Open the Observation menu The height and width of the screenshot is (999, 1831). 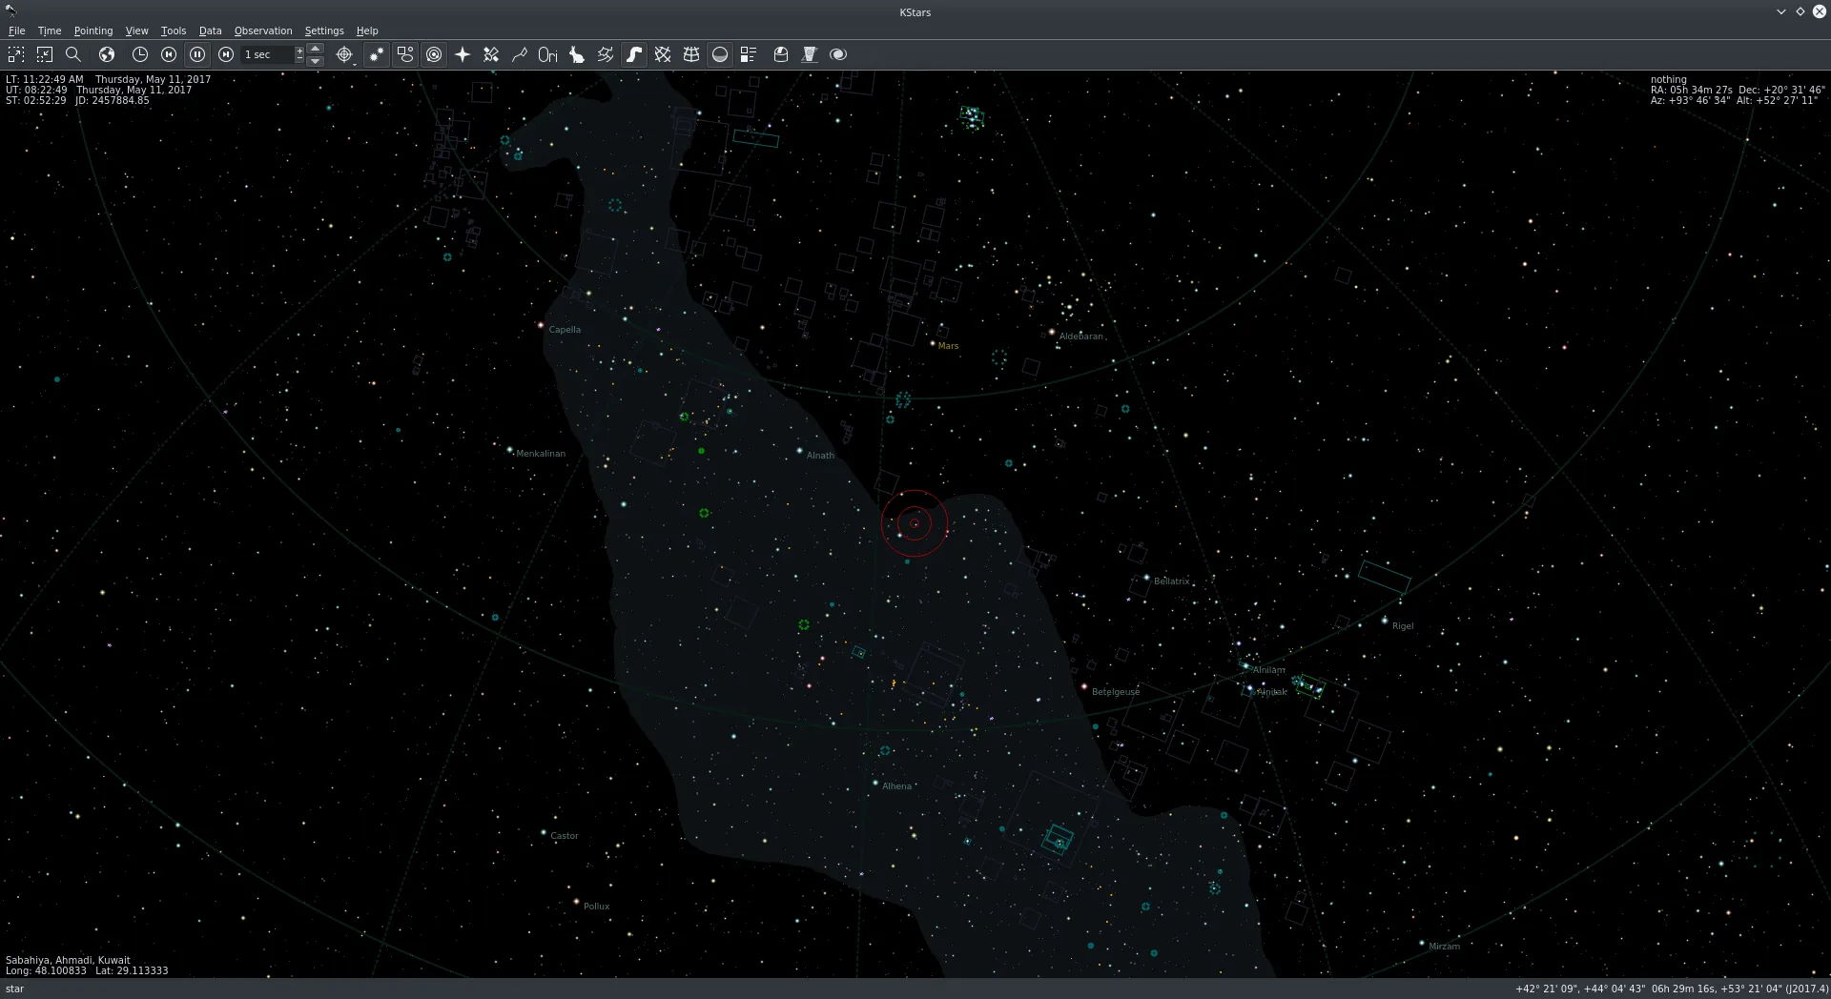[262, 31]
